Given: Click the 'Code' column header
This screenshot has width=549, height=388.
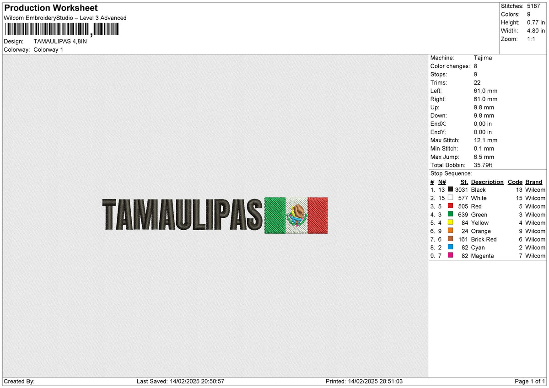Looking at the screenshot, I should pyautogui.click(x=515, y=182).
